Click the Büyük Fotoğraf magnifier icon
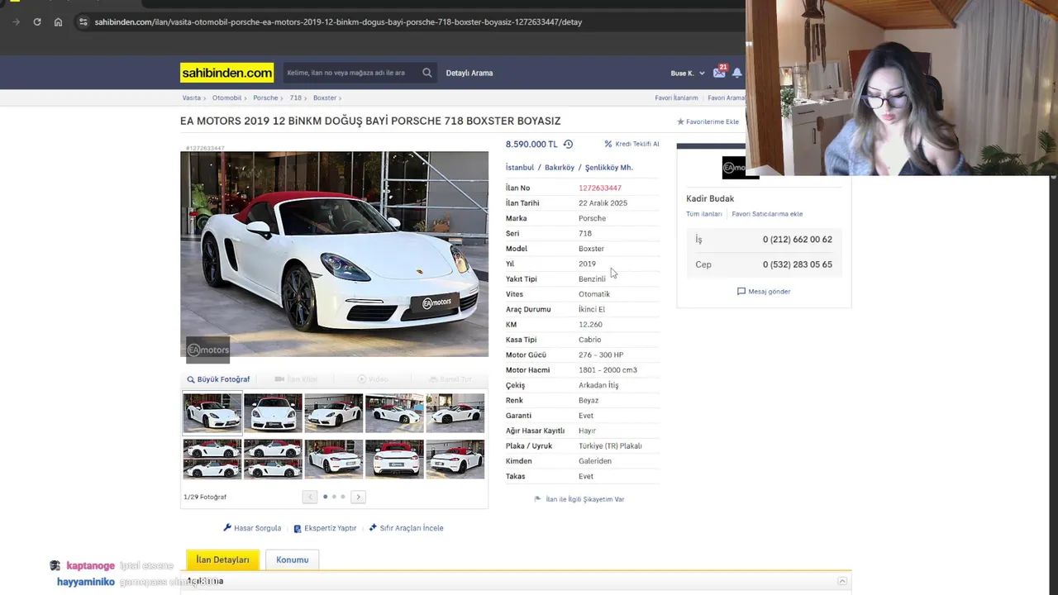The image size is (1058, 595). [191, 379]
